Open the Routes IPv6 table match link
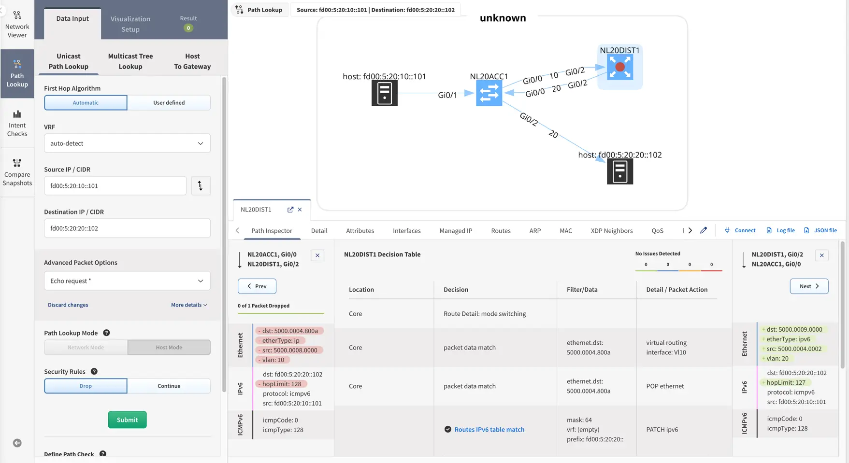 point(489,430)
